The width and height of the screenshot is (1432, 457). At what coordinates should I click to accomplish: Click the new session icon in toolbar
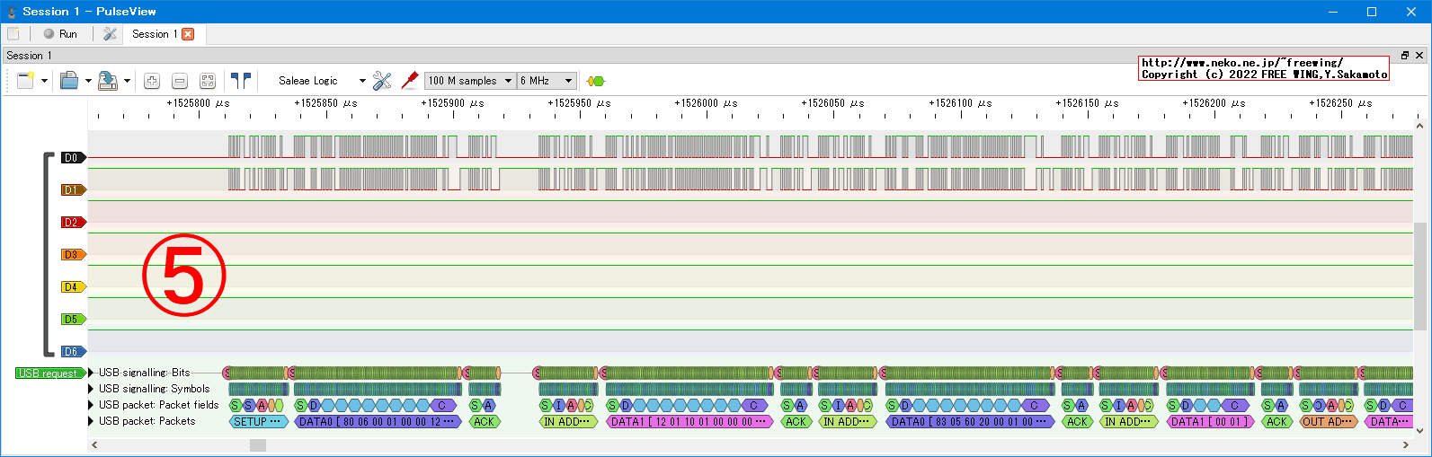tap(25, 81)
